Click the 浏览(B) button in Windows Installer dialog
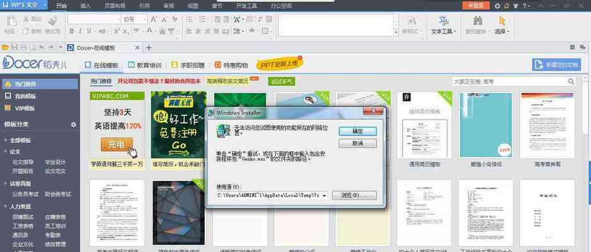Image resolution: width=591 pixels, height=252 pixels. pyautogui.click(x=354, y=195)
